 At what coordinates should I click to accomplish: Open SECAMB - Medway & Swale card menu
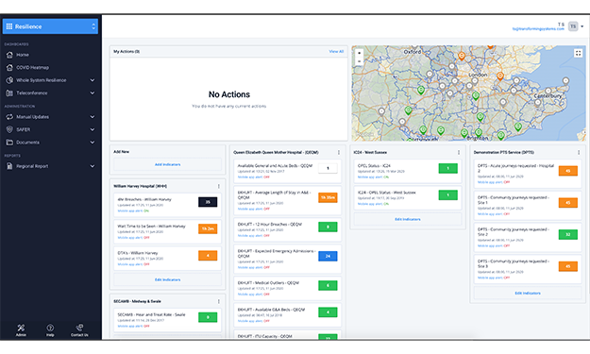click(x=219, y=301)
